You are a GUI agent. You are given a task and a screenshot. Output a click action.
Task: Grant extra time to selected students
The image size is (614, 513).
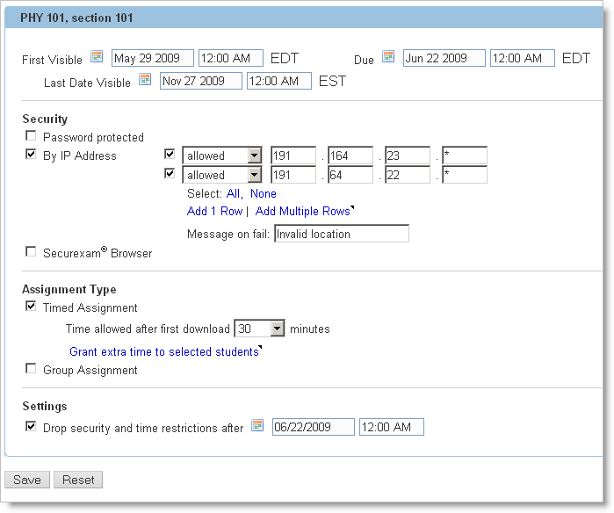tap(164, 351)
